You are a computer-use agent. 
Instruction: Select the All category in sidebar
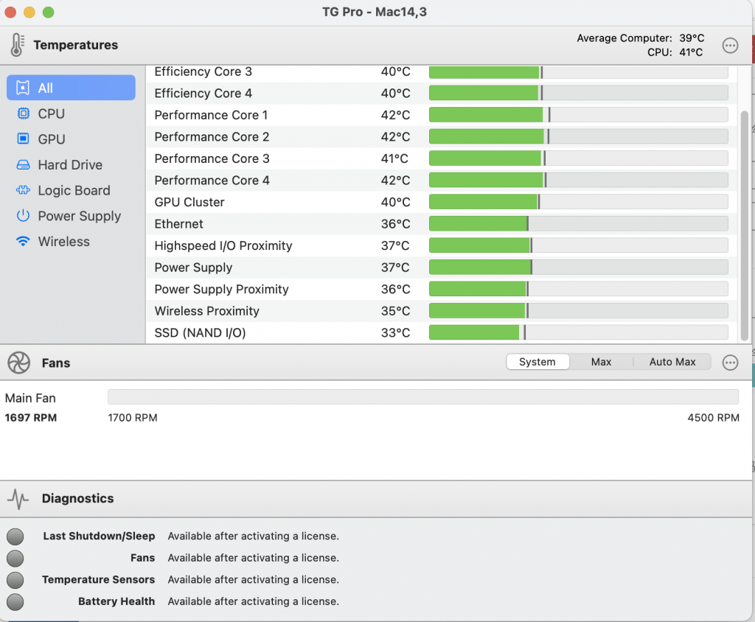pyautogui.click(x=71, y=88)
